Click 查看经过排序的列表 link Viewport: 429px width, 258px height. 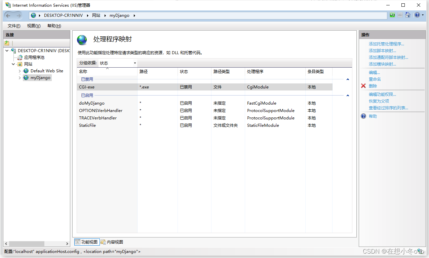coord(388,108)
